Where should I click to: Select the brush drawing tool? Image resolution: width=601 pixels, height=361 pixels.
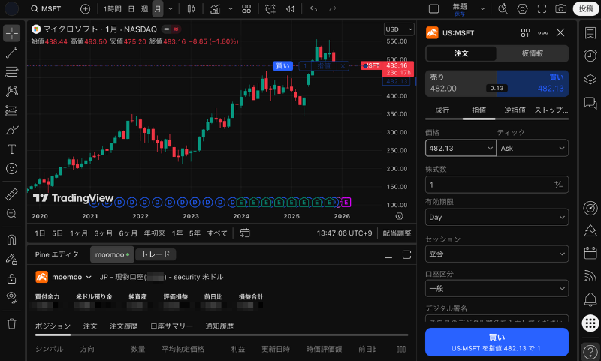click(x=12, y=130)
